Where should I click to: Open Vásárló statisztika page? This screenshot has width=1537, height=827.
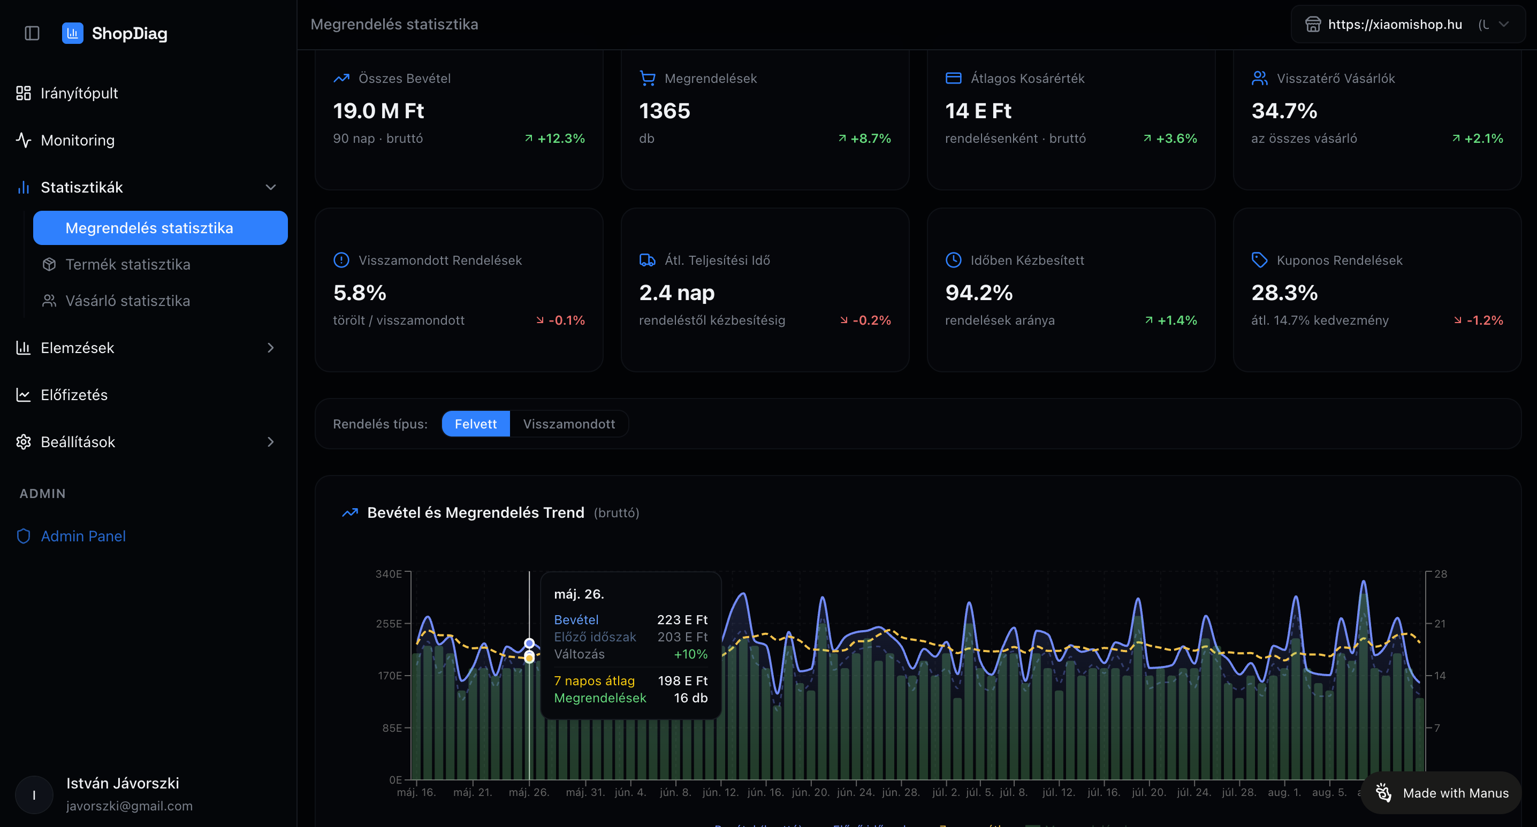[161, 301]
